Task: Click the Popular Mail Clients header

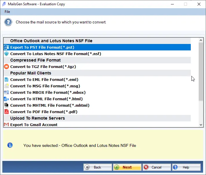Action: (97, 73)
